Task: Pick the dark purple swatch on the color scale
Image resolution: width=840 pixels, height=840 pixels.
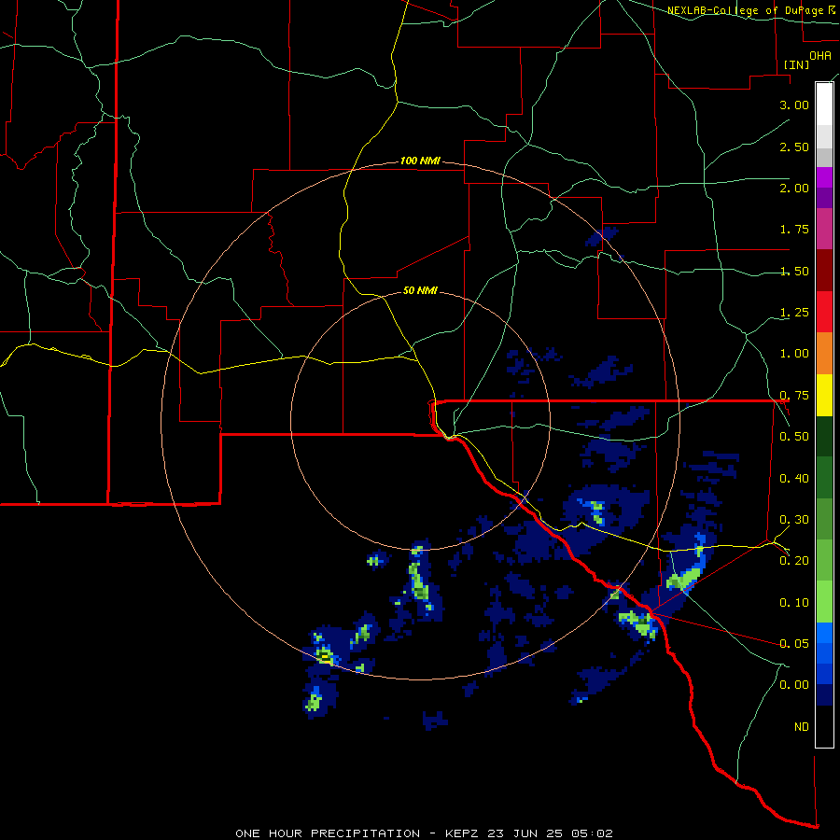Action: (824, 198)
